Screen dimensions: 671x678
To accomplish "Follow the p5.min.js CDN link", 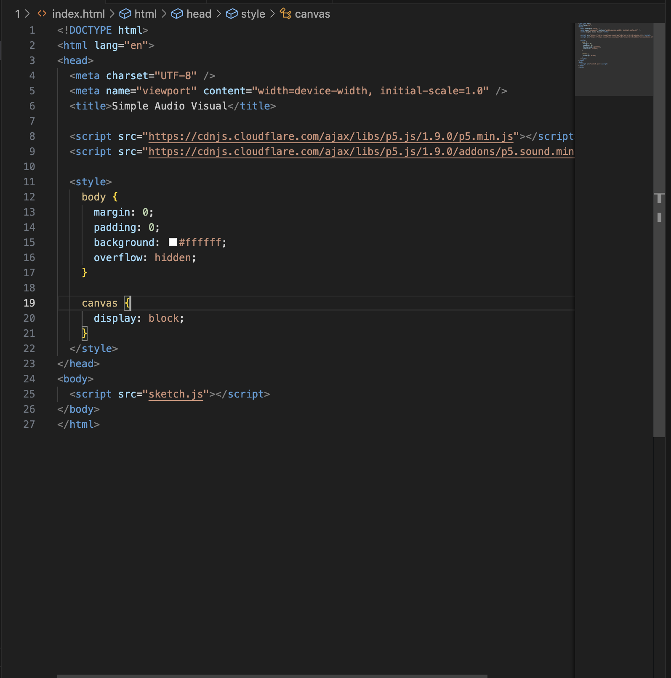I will [330, 136].
